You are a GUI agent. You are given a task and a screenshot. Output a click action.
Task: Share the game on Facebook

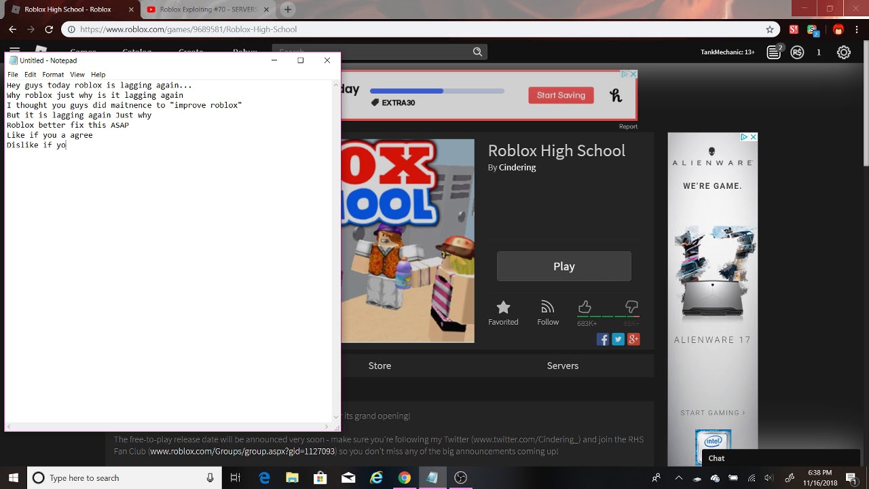603,340
